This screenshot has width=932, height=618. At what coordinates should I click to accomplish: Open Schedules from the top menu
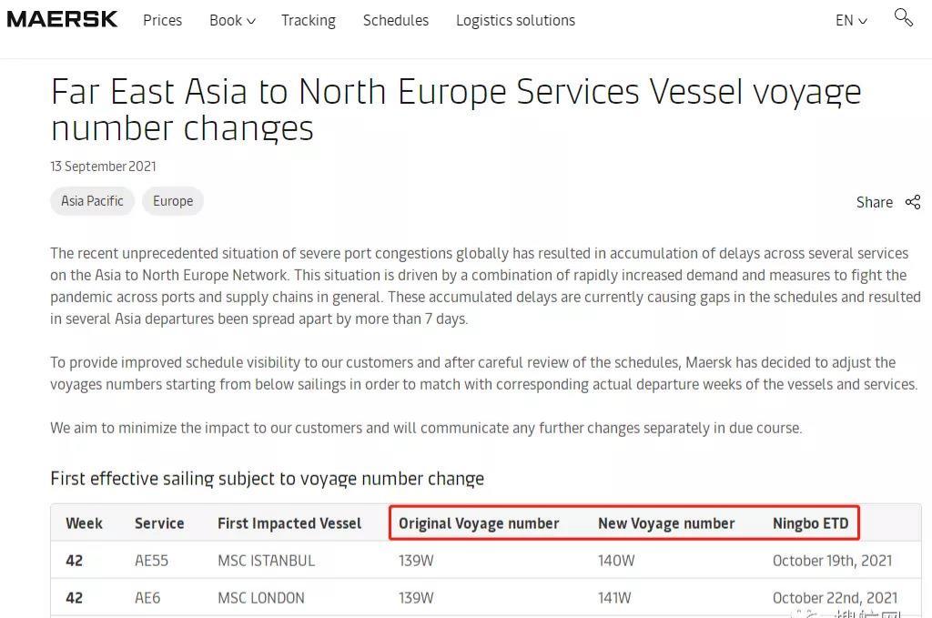point(396,20)
